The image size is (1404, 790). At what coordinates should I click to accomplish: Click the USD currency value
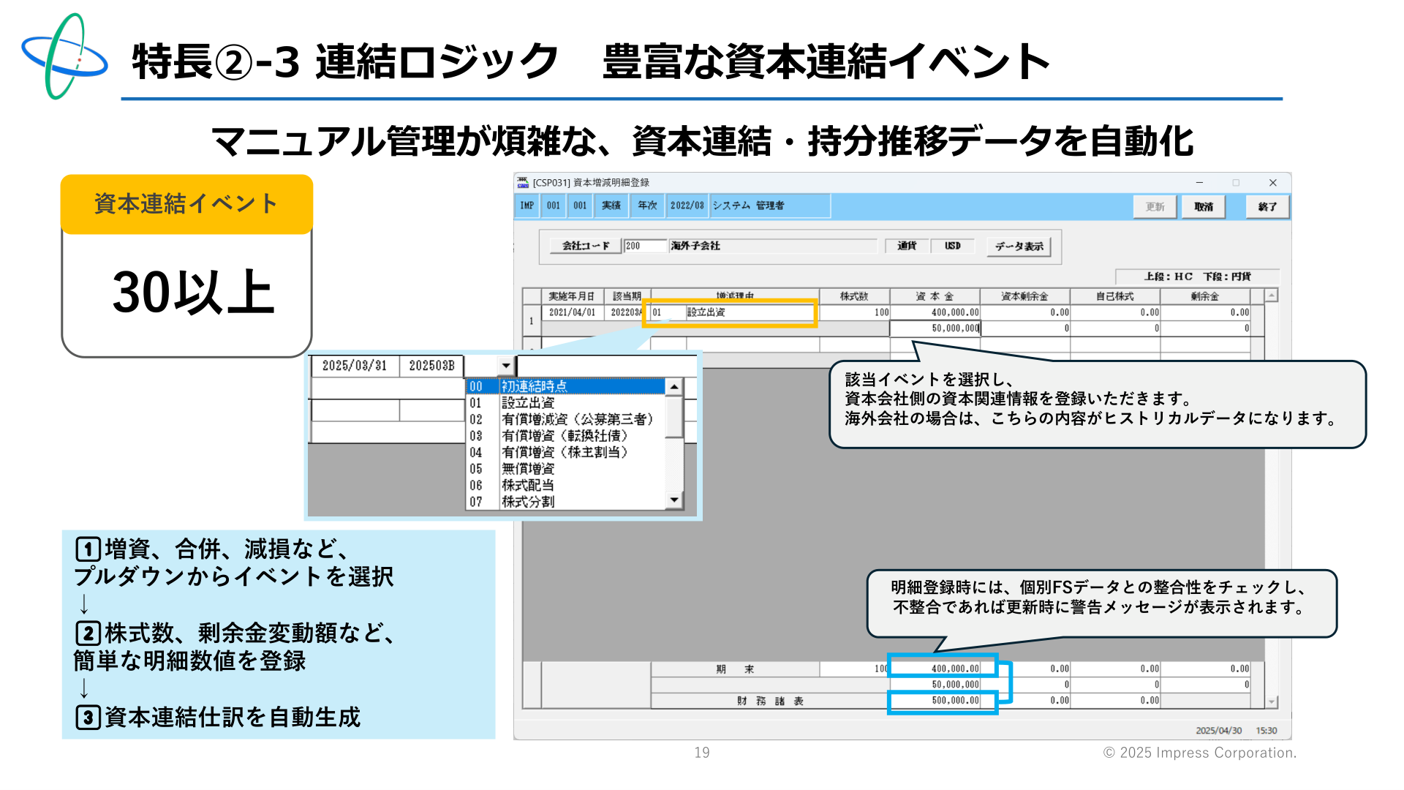pos(953,246)
